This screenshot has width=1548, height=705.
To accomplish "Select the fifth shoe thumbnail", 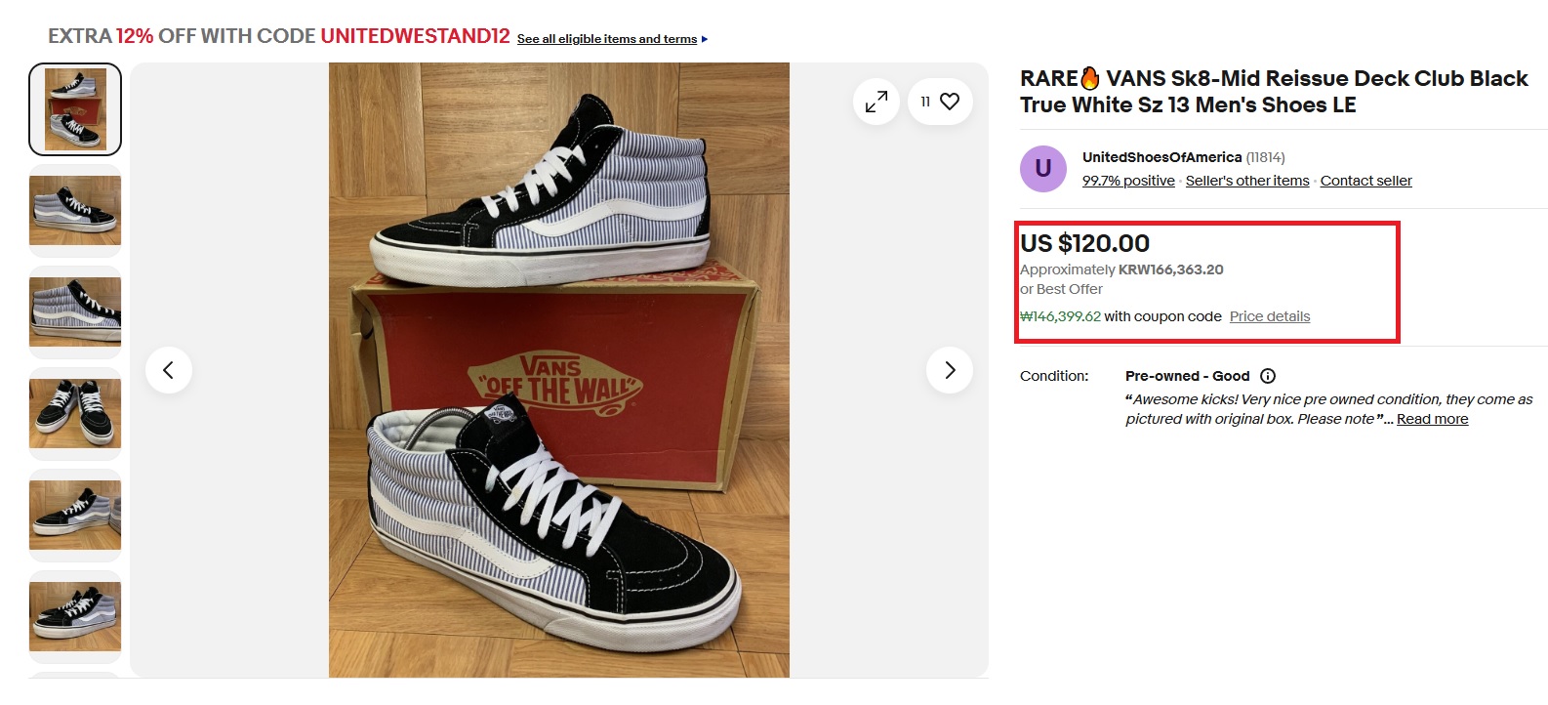I will [75, 516].
